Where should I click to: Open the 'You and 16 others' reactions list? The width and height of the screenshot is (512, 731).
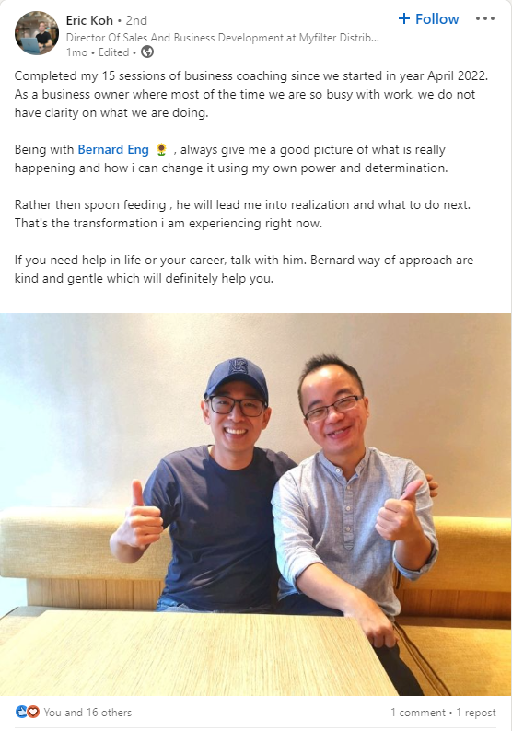(87, 713)
